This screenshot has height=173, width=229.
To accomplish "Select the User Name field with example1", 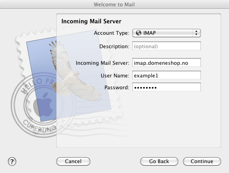I will point(166,75).
